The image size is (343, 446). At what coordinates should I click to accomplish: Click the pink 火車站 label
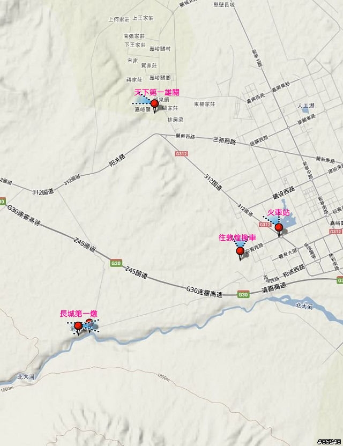(x=279, y=212)
